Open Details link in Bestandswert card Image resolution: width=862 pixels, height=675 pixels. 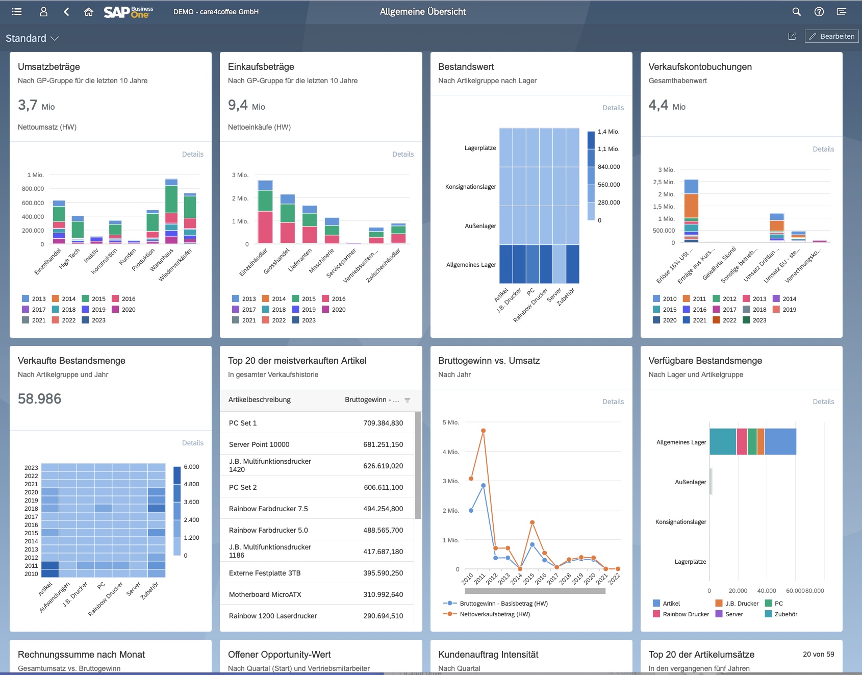tap(613, 108)
